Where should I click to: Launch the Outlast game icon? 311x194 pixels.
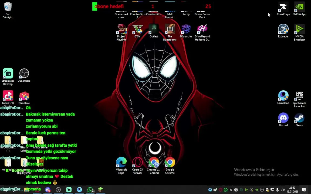pyautogui.click(x=154, y=31)
